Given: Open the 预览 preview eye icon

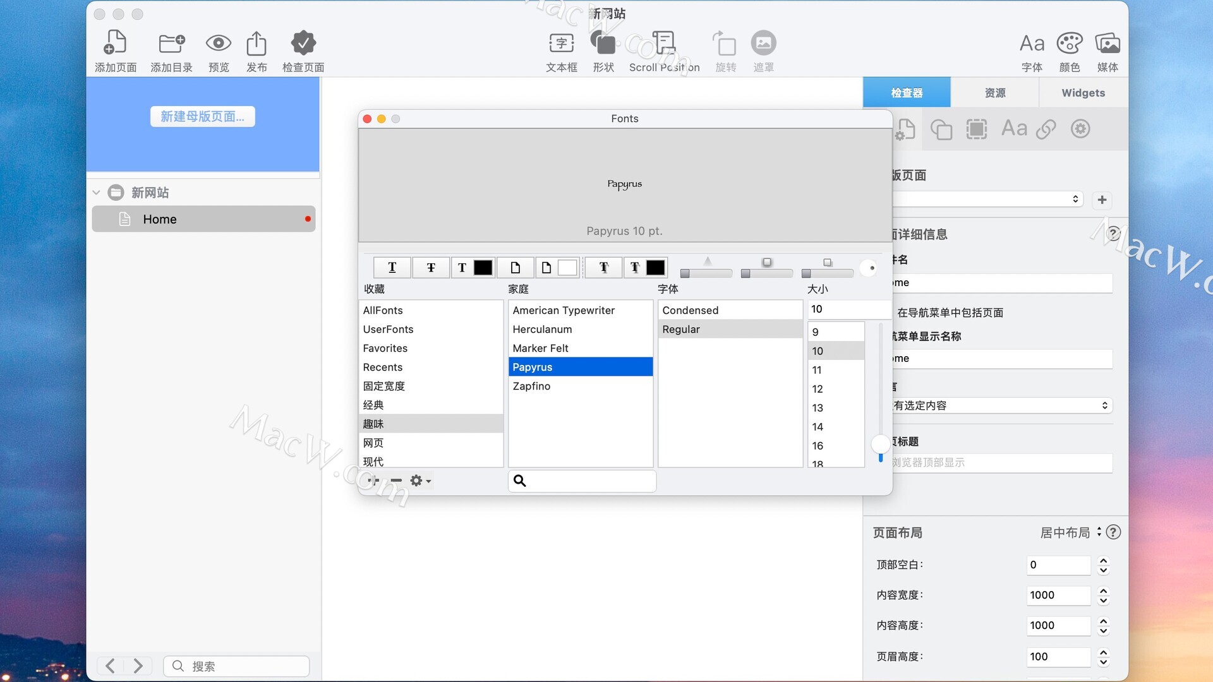Looking at the screenshot, I should click(x=219, y=43).
